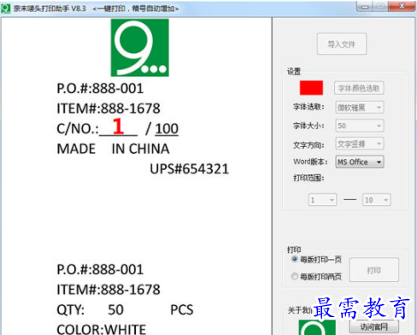Viewport: 417px width, 335px height.
Task: Click the QTY: 50 PCS line
Action: pyautogui.click(x=125, y=310)
